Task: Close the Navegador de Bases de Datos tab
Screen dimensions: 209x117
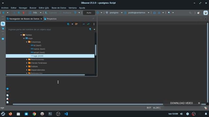Action: click(x=41, y=19)
